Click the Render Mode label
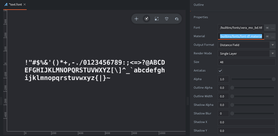278x136 pixels. point(203,53)
